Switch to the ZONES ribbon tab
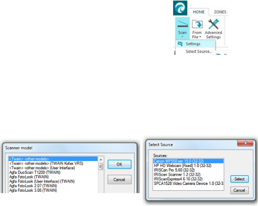 (220, 12)
